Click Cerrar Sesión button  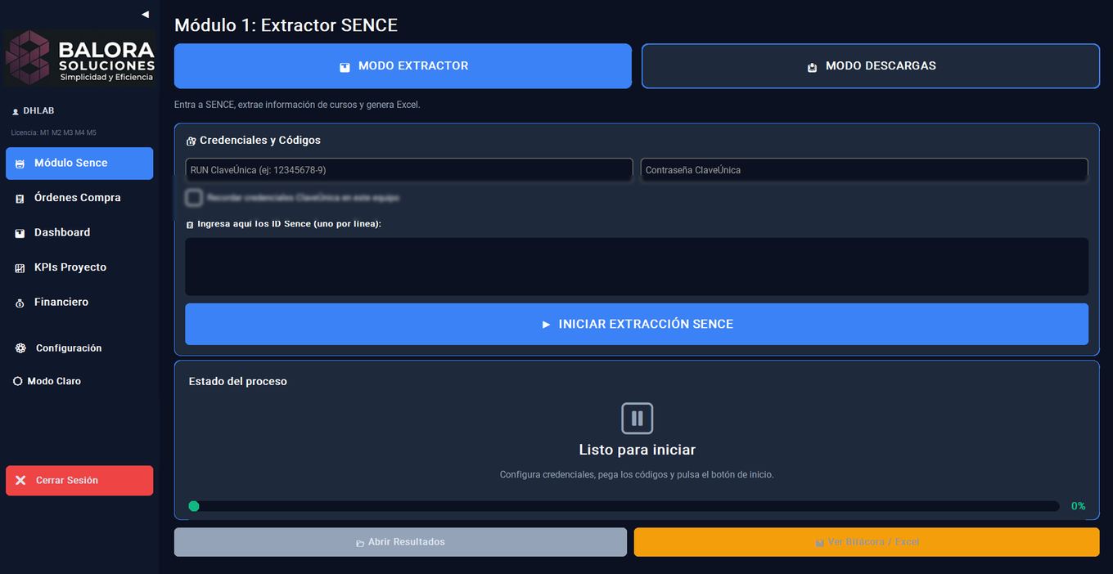[x=79, y=481]
